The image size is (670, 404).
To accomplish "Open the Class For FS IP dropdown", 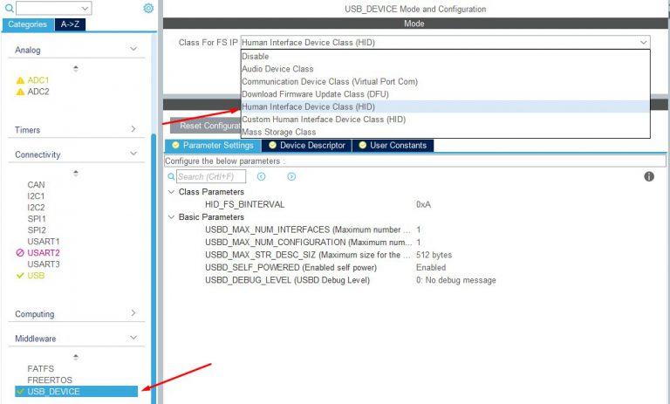I will 445,42.
